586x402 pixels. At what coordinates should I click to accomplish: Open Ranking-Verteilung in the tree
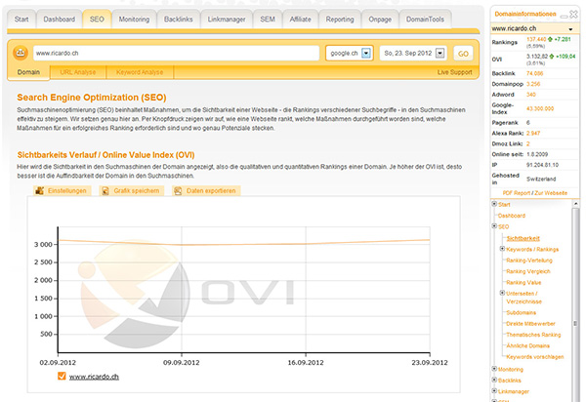click(528, 261)
